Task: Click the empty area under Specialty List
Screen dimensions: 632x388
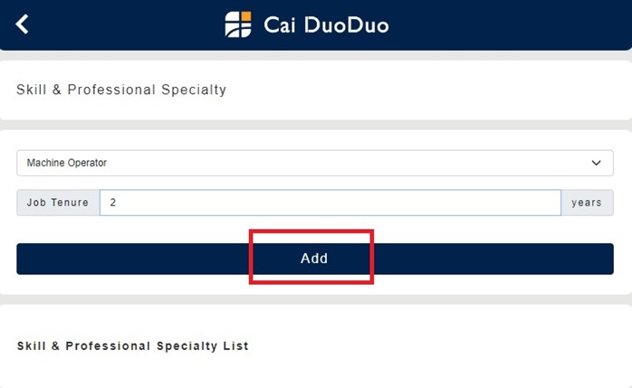Action: [x=314, y=371]
